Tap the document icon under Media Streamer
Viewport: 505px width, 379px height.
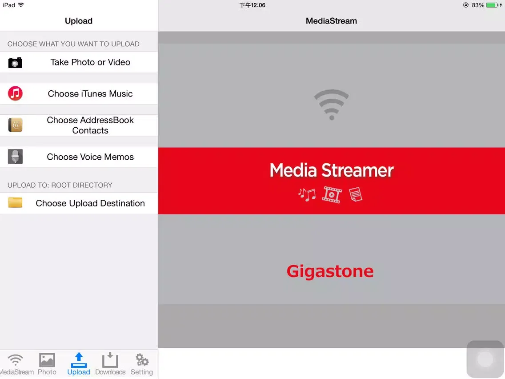pyautogui.click(x=356, y=195)
